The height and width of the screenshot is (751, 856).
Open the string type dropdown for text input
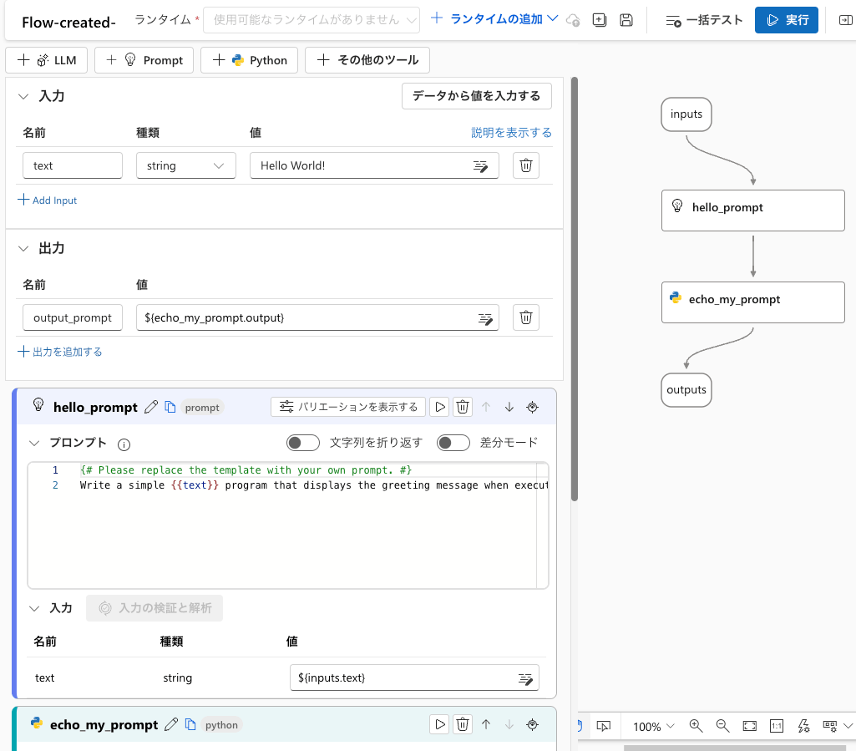[185, 165]
